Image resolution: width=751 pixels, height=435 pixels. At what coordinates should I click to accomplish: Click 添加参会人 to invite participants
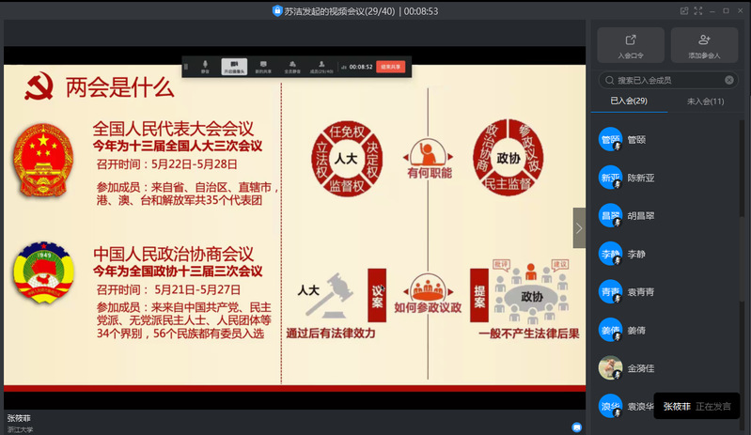point(704,45)
